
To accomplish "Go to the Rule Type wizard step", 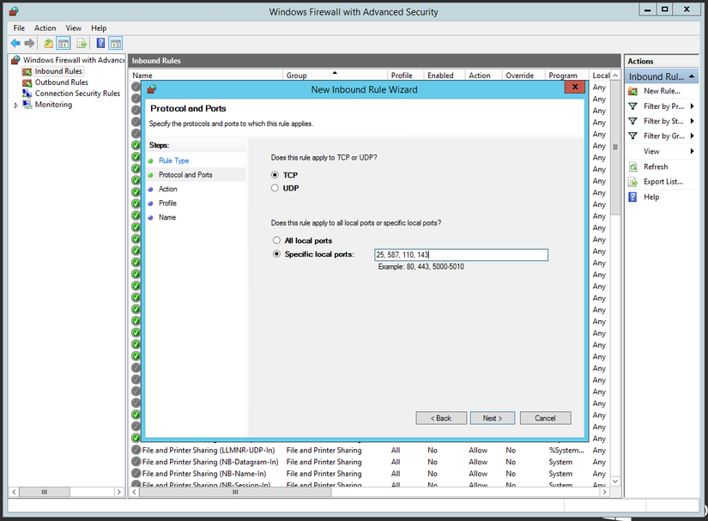I will 174,161.
